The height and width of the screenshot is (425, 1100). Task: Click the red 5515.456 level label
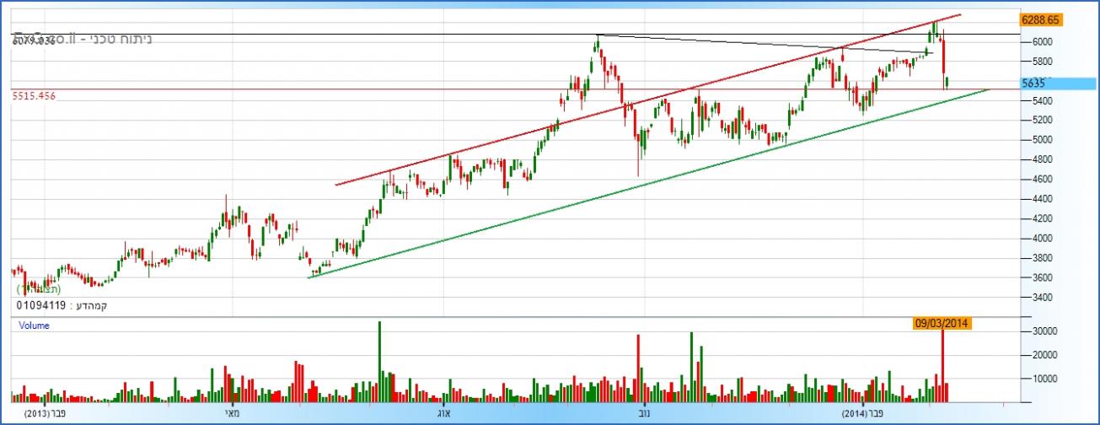click(34, 97)
